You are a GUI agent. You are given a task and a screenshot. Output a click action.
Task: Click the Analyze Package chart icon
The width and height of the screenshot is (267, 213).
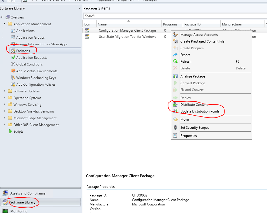pos(175,76)
